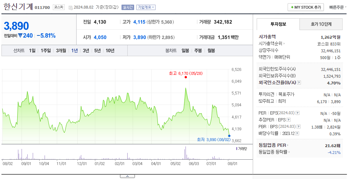The image size is (348, 179).
Task: Click the stock code 011700
Action: (42, 8)
